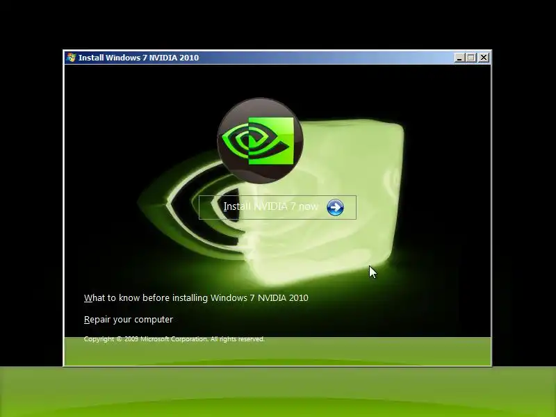Click the Microsoft copyright notice text
Image resolution: width=556 pixels, height=417 pixels.
click(x=174, y=339)
